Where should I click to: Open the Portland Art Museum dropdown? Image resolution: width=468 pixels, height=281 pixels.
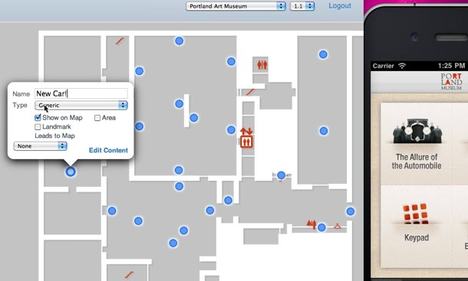tap(236, 6)
